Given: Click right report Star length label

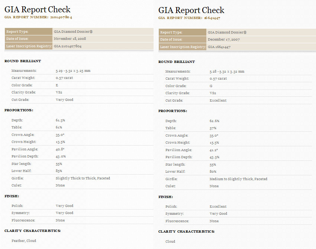Looking at the screenshot, I should click(175, 165).
